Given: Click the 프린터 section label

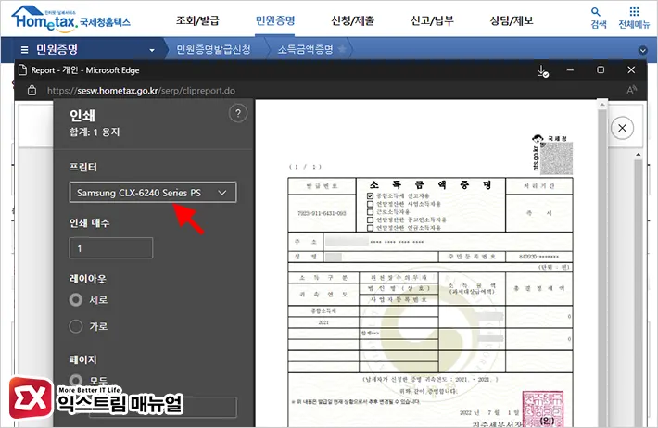Looking at the screenshot, I should point(83,167).
